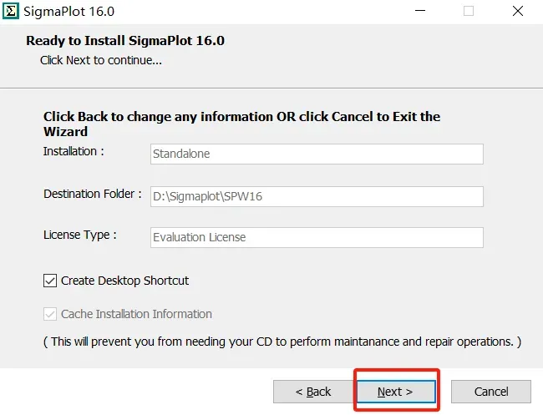Screen dimensions: 543x415
Task: Click the 'Click Next to continue...' text
Action: (101, 60)
